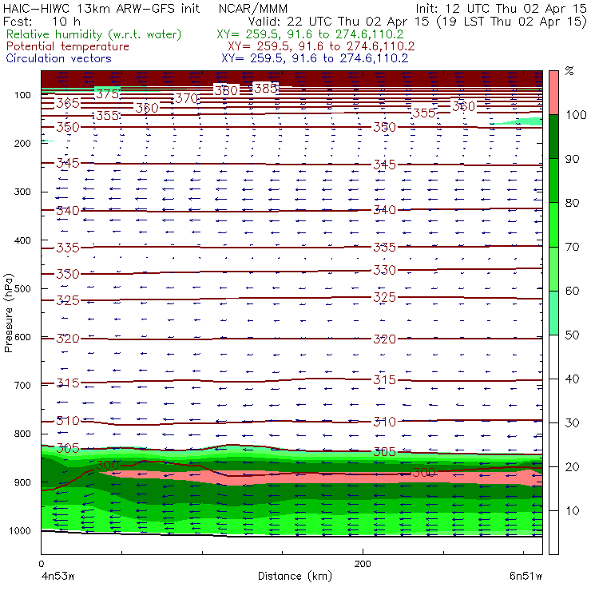
Task: Click the red XY coordinates line
Action: 321,46
